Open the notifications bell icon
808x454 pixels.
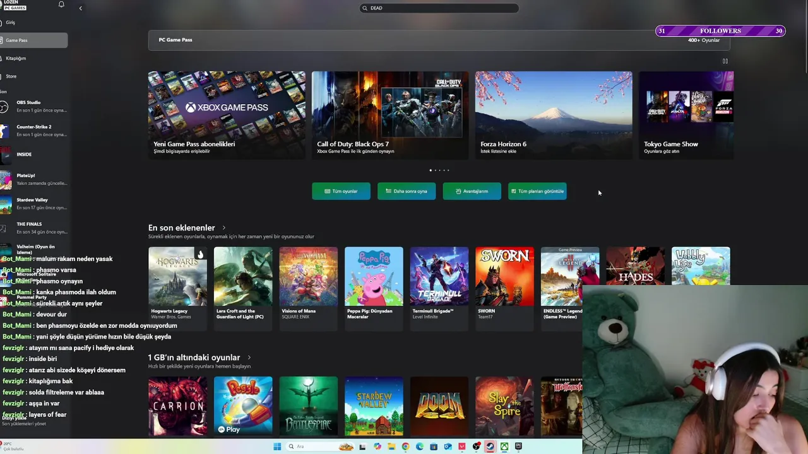(x=61, y=4)
